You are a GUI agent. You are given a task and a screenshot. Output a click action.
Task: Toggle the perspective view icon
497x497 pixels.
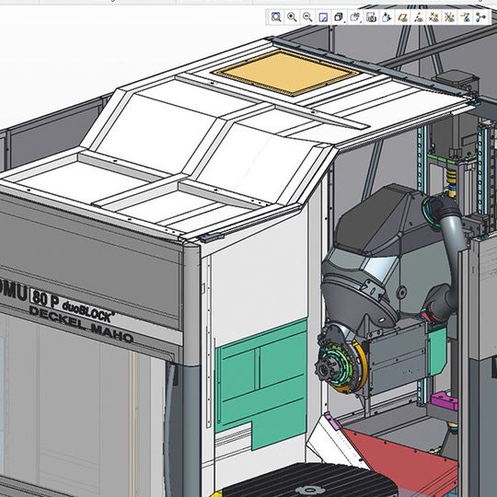pyautogui.click(x=387, y=17)
